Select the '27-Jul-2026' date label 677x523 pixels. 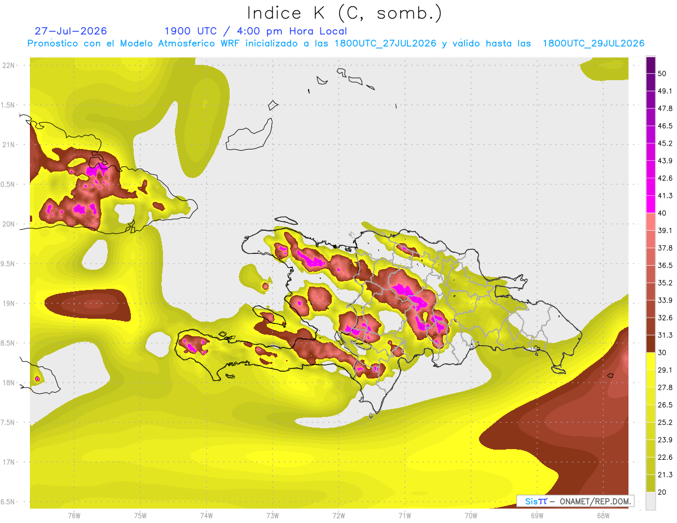coord(71,31)
